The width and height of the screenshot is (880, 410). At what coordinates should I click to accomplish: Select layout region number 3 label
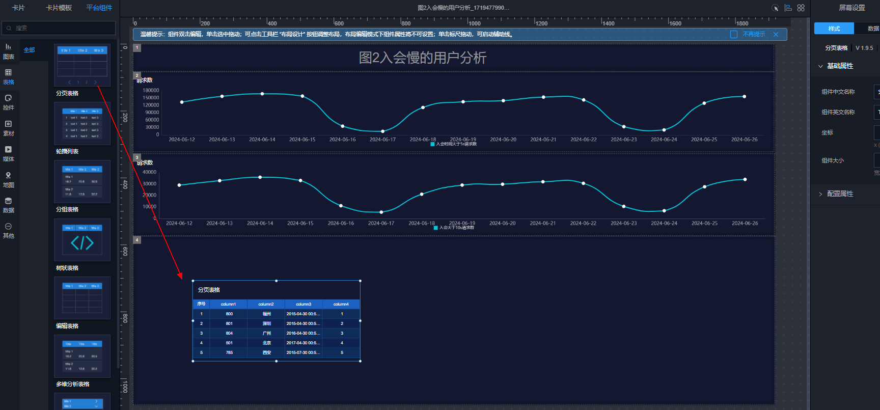pos(137,157)
